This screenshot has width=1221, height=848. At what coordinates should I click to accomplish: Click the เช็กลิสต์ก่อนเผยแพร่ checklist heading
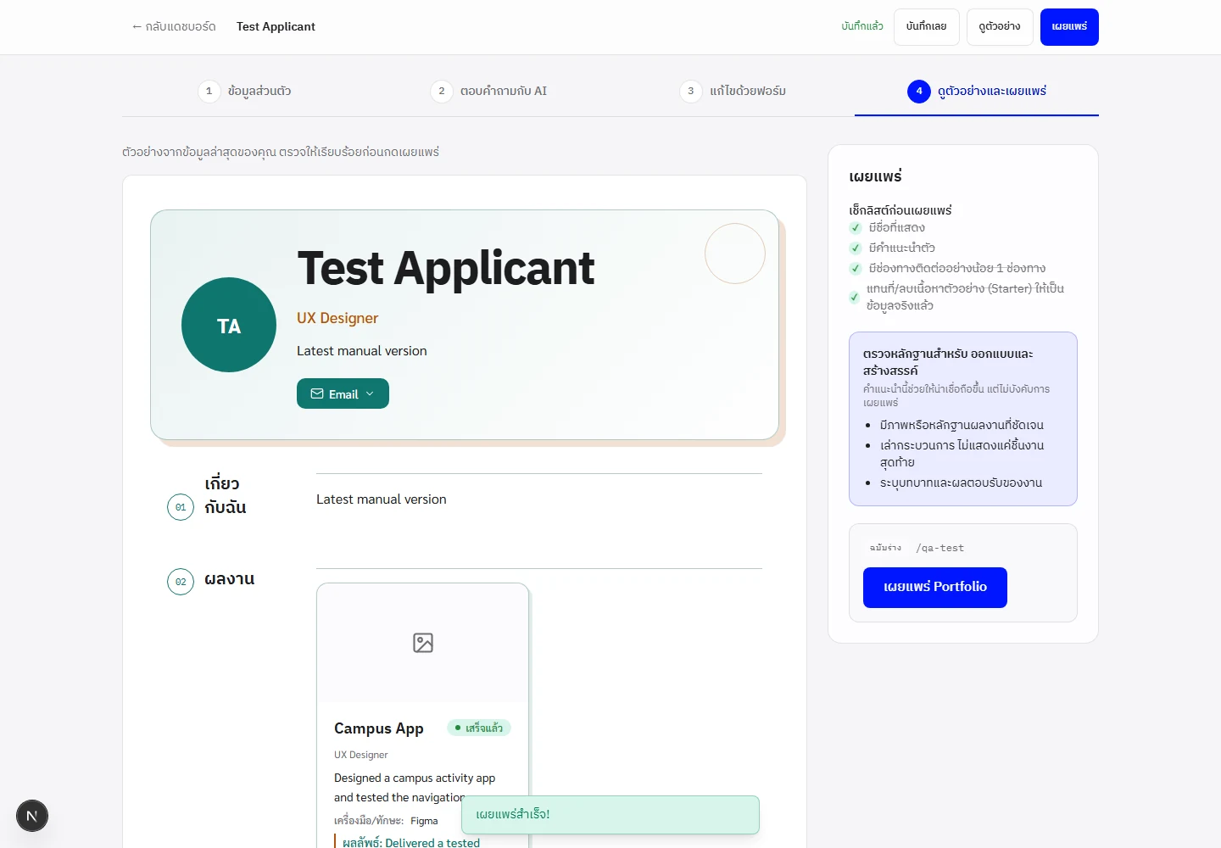pos(900,209)
